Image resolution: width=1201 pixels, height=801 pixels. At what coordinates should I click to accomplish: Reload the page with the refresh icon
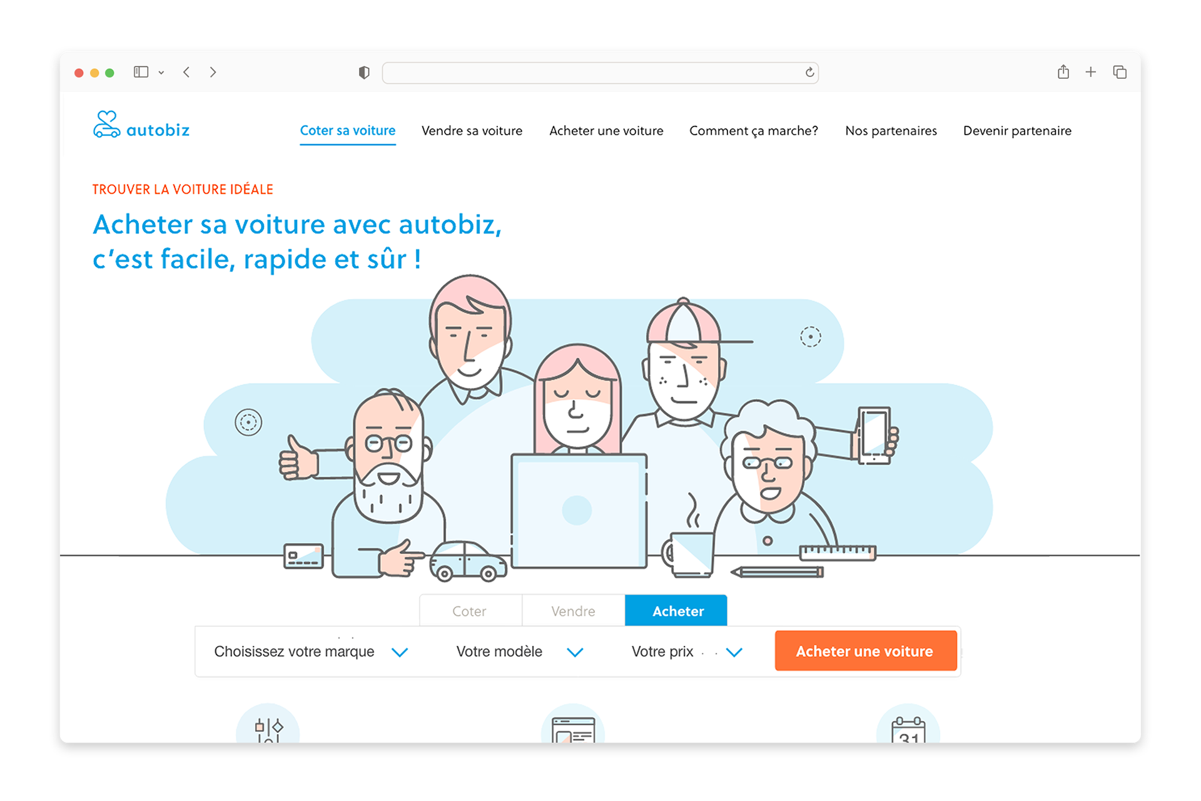pyautogui.click(x=809, y=73)
